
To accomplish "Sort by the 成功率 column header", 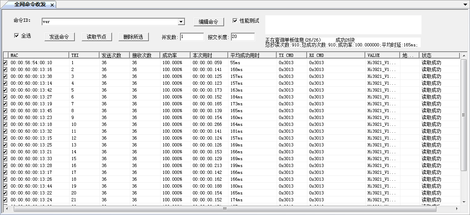I will click(x=176, y=55).
